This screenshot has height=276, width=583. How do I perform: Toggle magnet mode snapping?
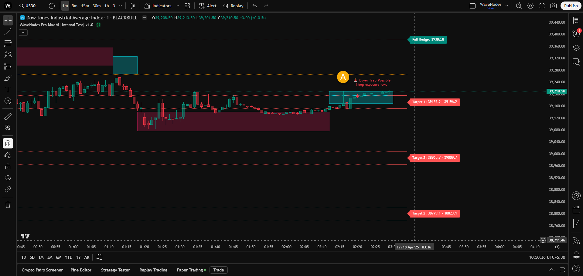click(x=8, y=143)
